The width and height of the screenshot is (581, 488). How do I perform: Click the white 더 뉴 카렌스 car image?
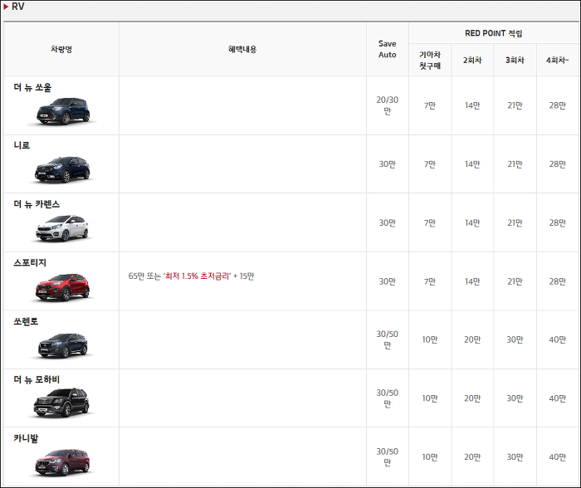tap(62, 228)
